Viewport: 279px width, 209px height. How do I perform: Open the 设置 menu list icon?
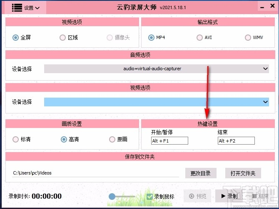point(17,7)
